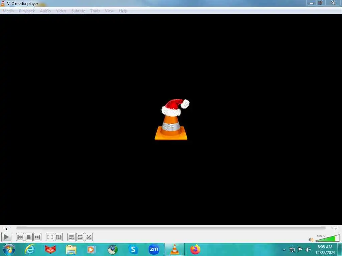
Task: Mute audio via speaker icon
Action: point(311,240)
